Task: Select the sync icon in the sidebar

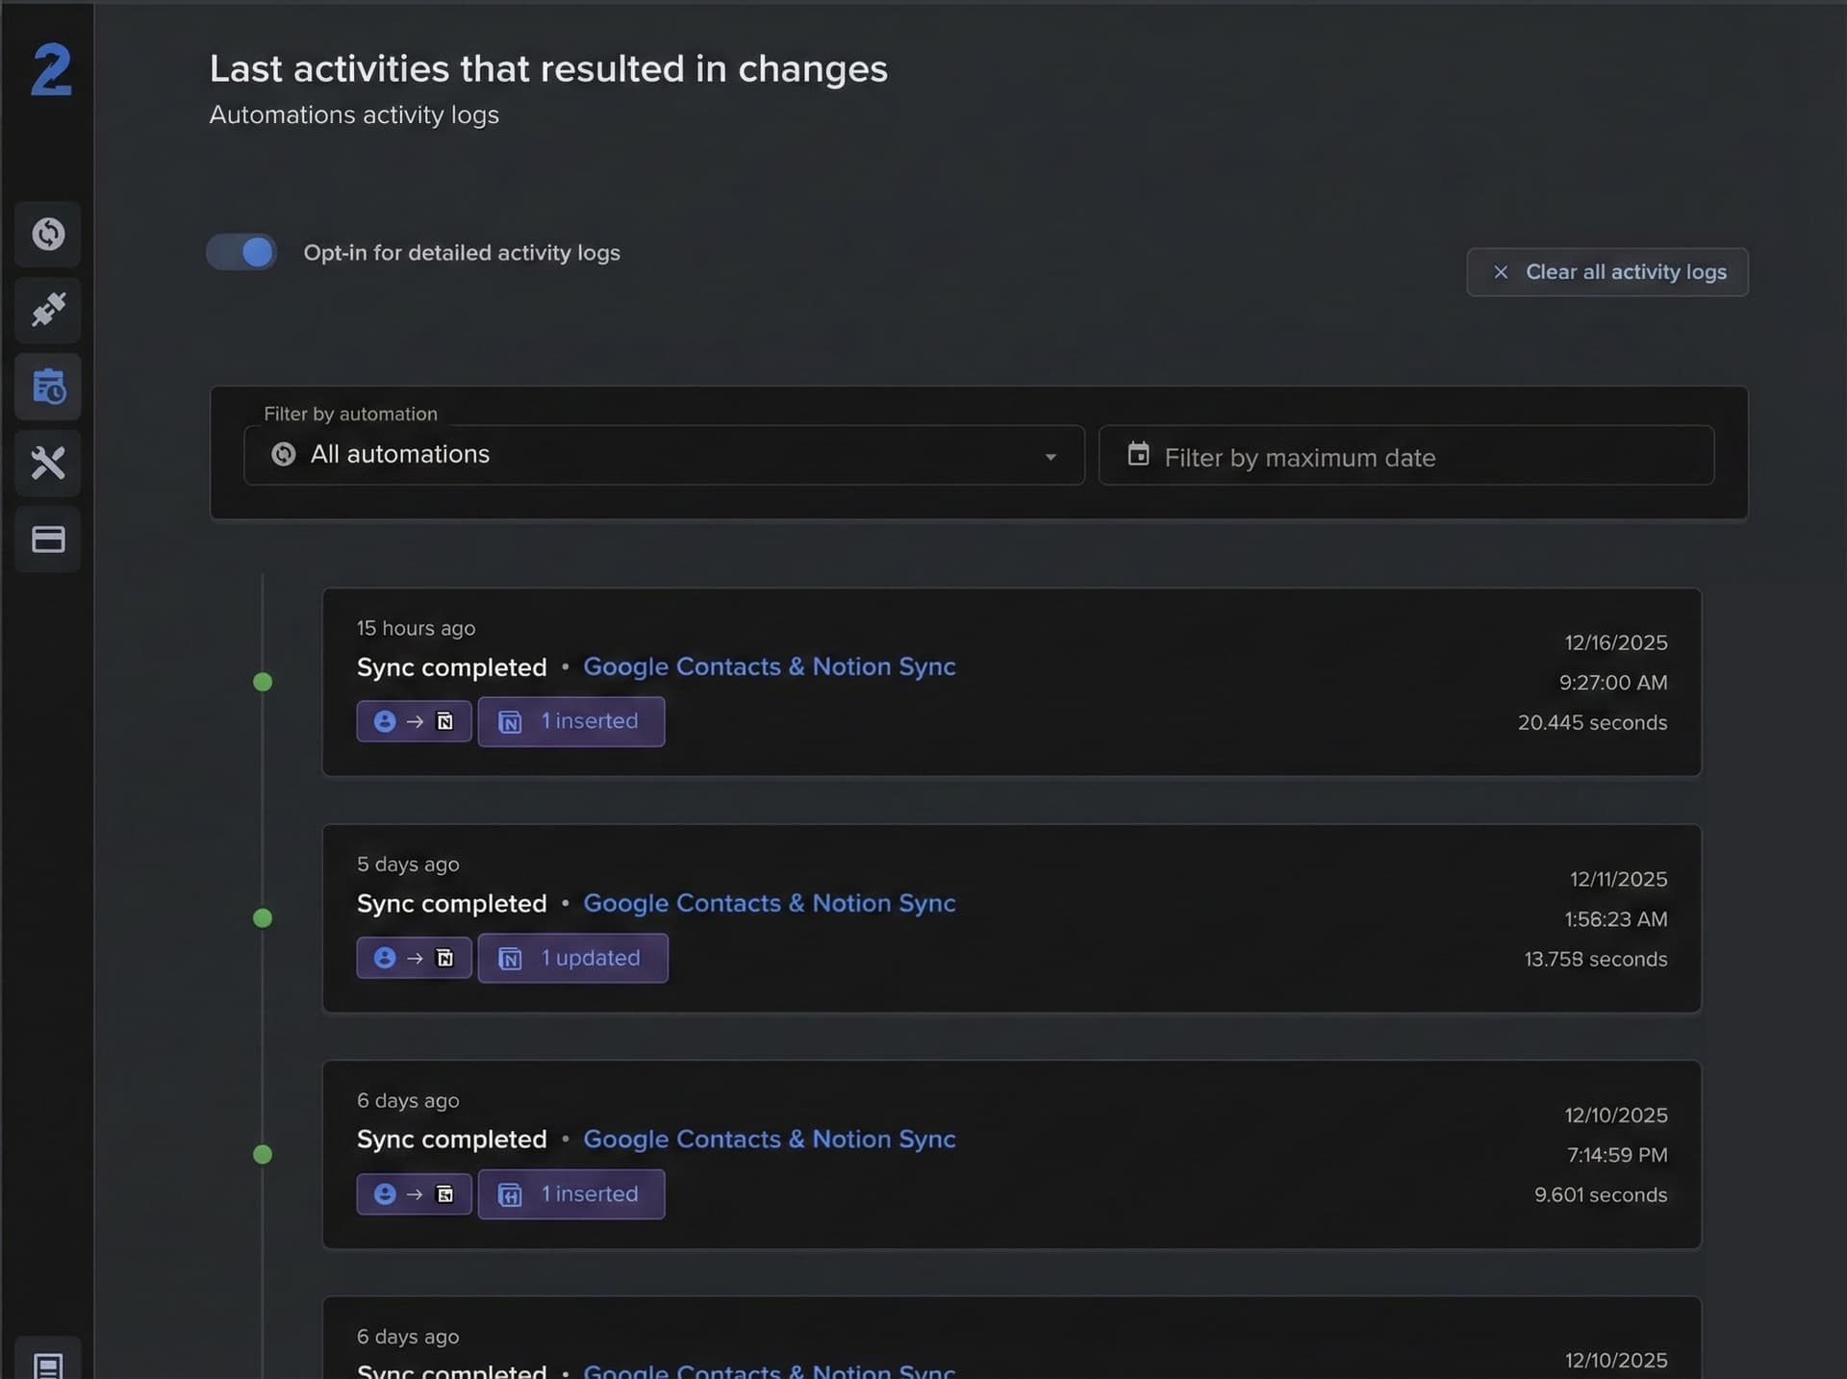Action: click(x=48, y=234)
